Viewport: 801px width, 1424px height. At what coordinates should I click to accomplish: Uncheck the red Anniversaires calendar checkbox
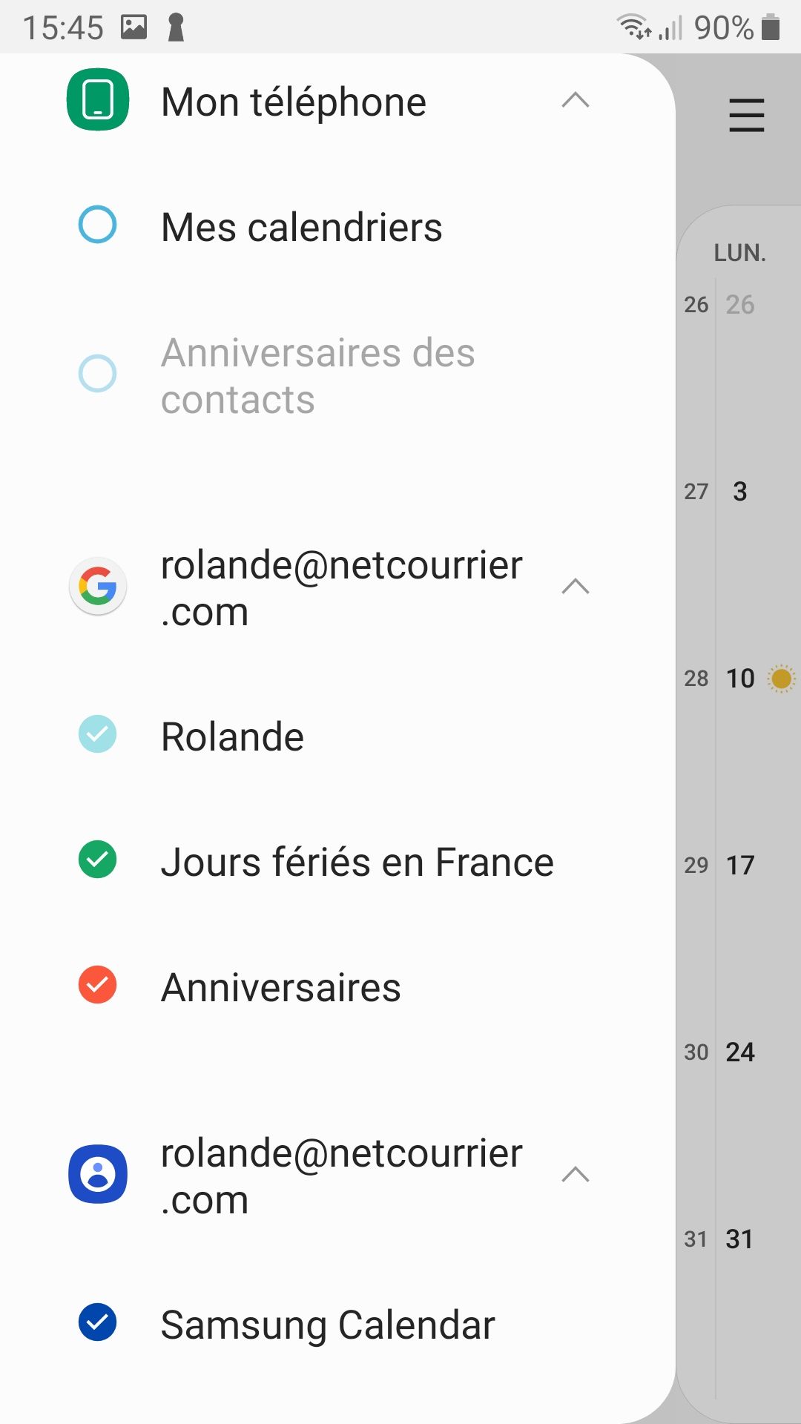click(x=98, y=985)
